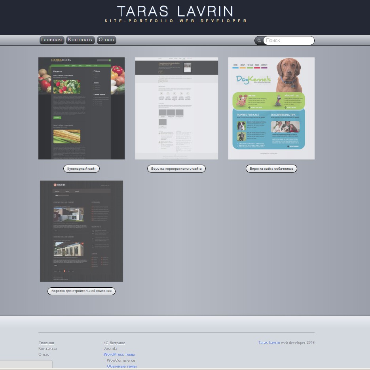Click the Taras Lavrin footer credit link
The image size is (370, 370).
[x=269, y=342]
